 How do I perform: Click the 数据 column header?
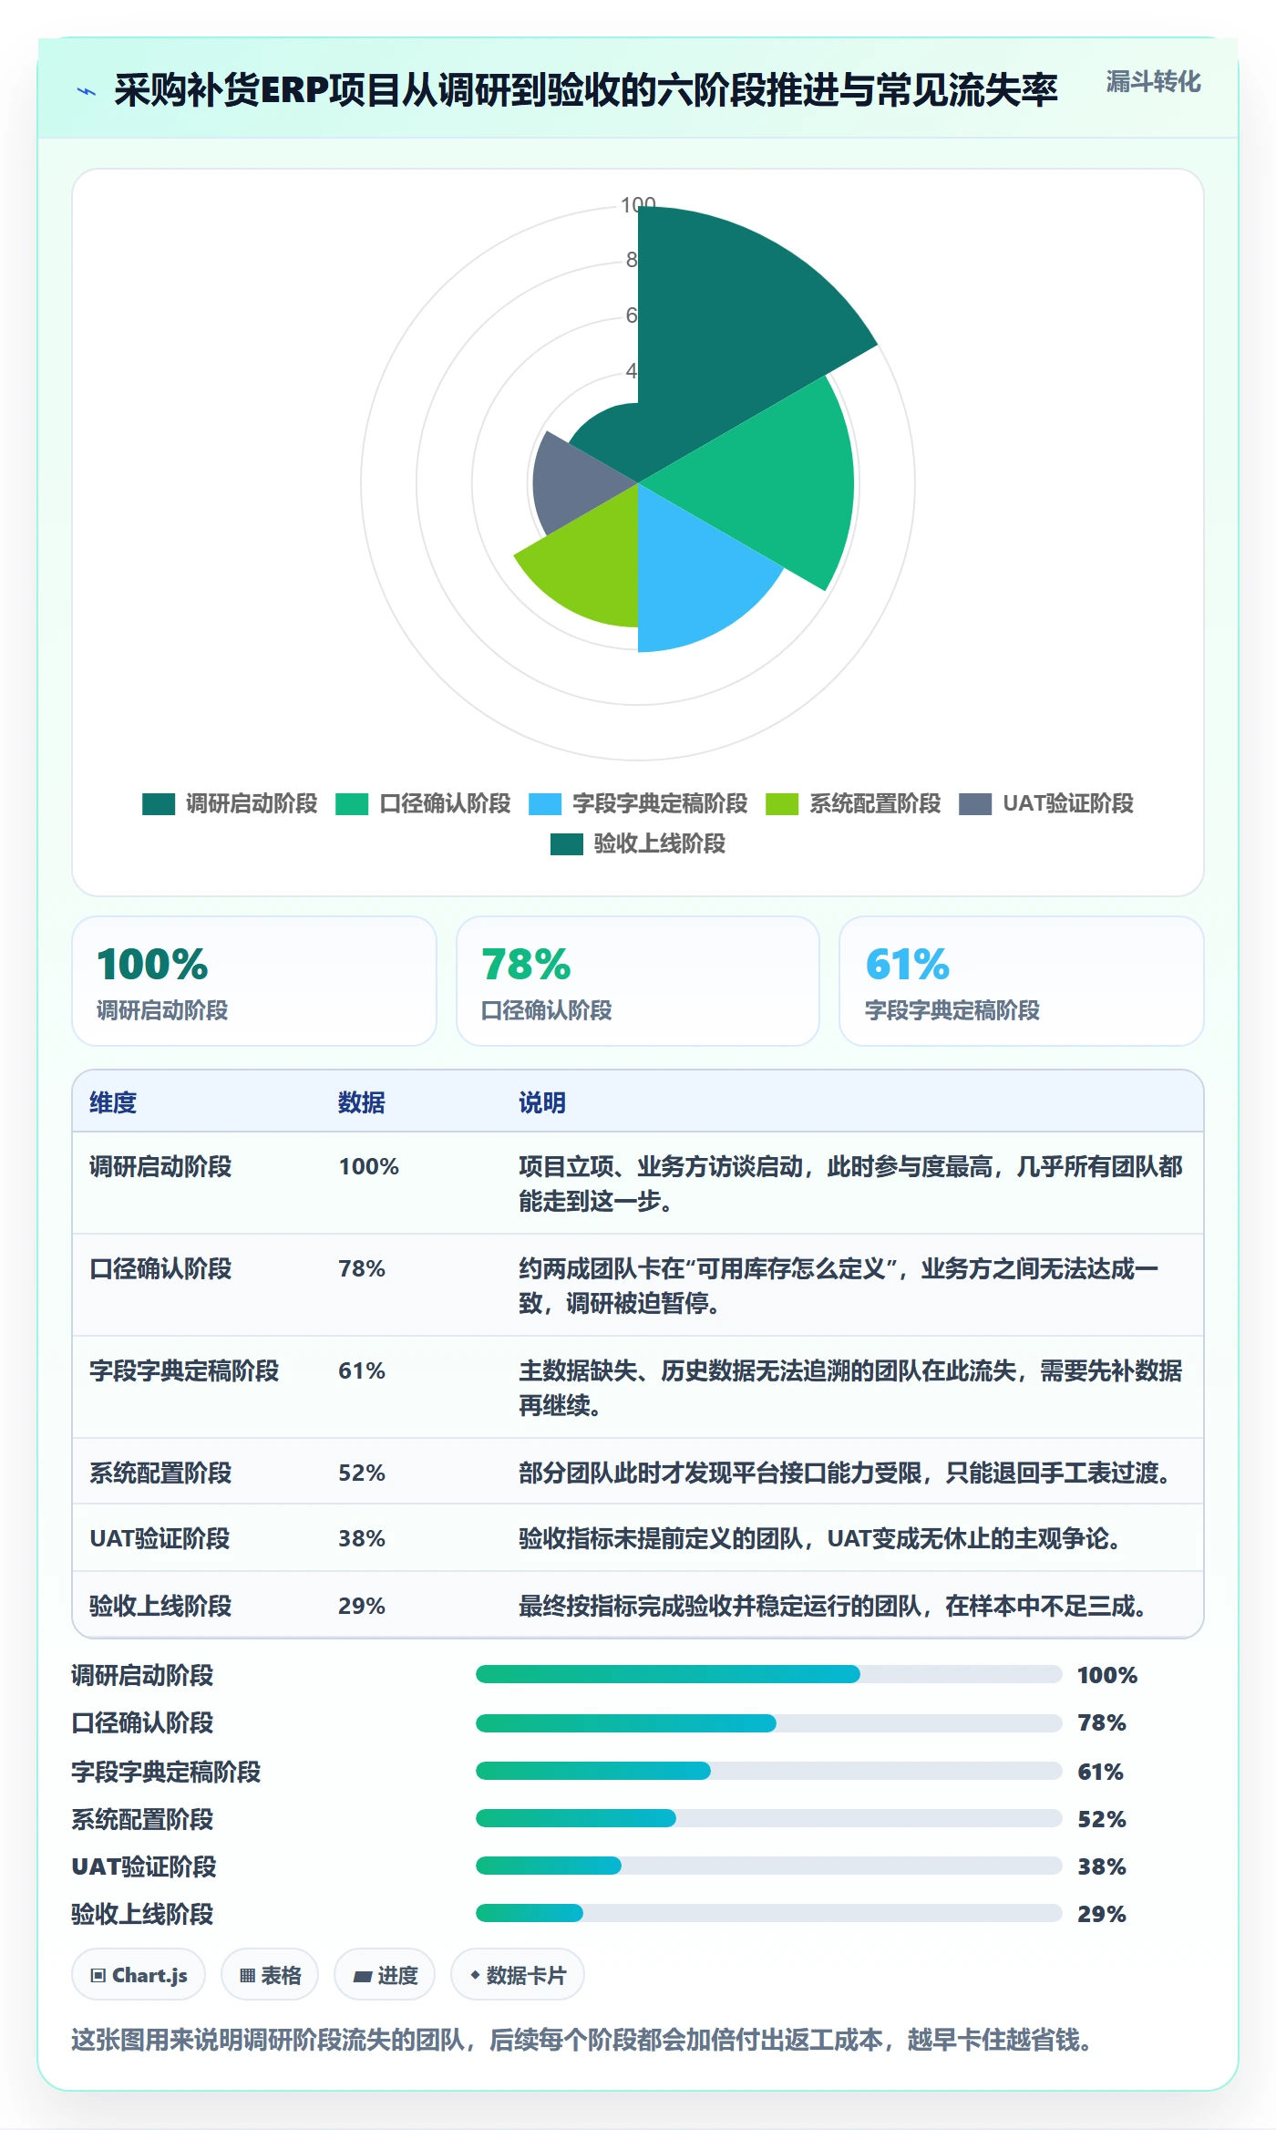point(362,1102)
